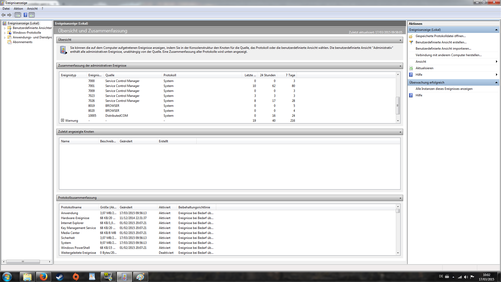Open Steam from the taskbar
Viewport: 501px width, 282px height.
pyautogui.click(x=59, y=277)
